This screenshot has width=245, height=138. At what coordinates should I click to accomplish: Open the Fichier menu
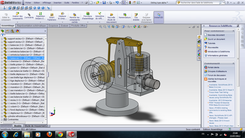[28, 3]
